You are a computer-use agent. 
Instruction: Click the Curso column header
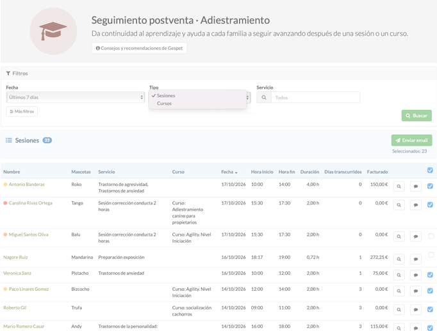point(178,172)
